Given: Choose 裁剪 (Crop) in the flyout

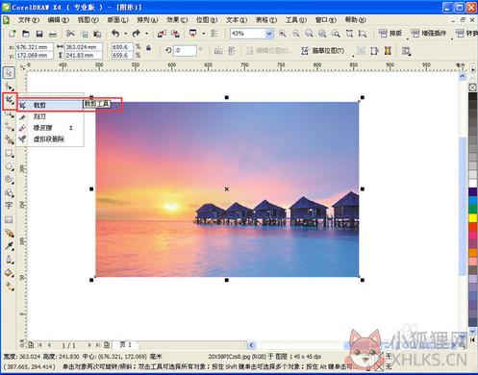Looking at the screenshot, I should [x=51, y=105].
